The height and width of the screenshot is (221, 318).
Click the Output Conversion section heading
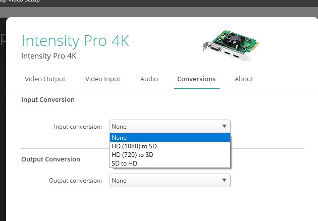tap(50, 159)
